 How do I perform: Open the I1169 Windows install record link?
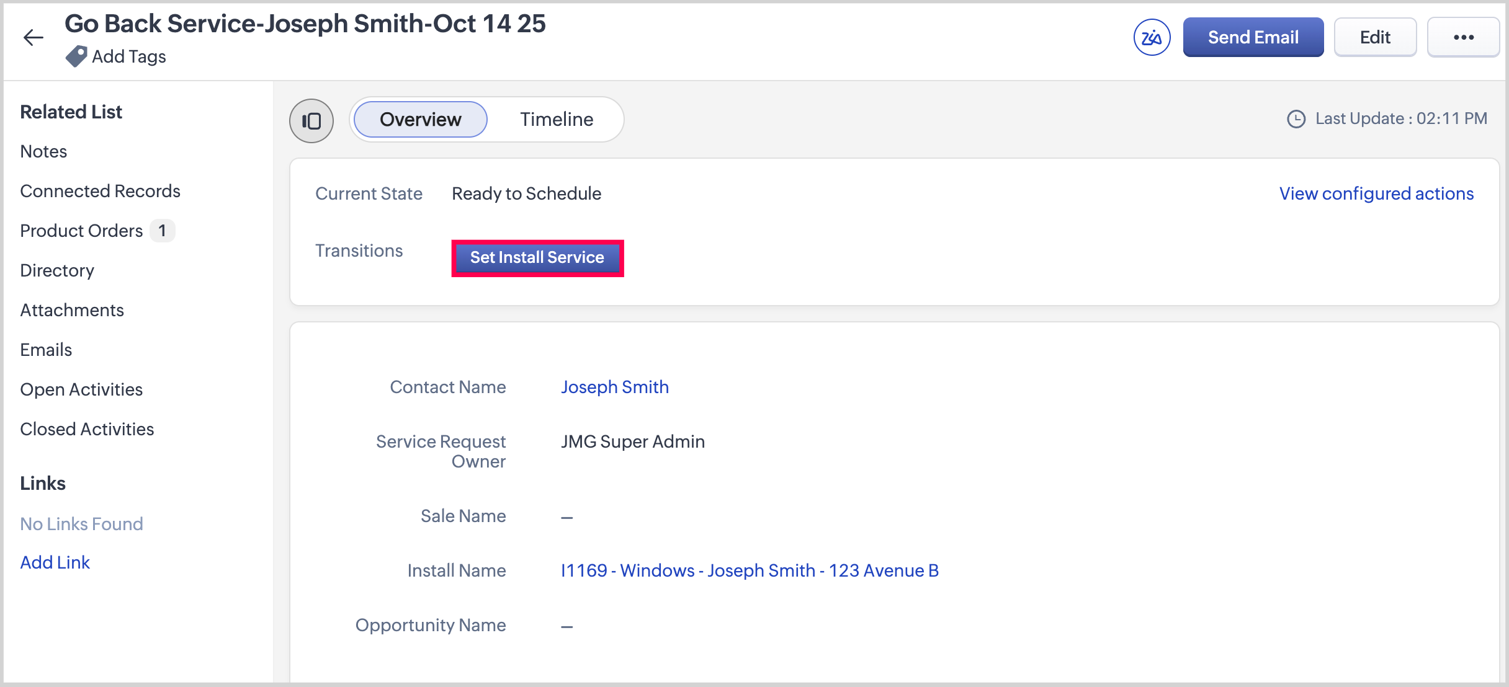tap(749, 570)
